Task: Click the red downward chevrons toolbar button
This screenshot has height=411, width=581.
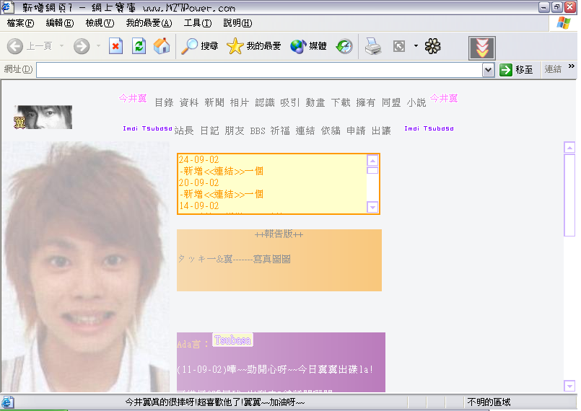Action: pyautogui.click(x=481, y=48)
